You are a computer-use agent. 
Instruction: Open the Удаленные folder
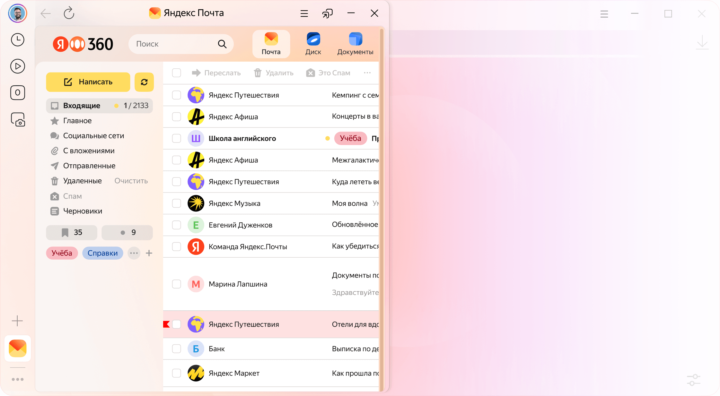coord(76,181)
